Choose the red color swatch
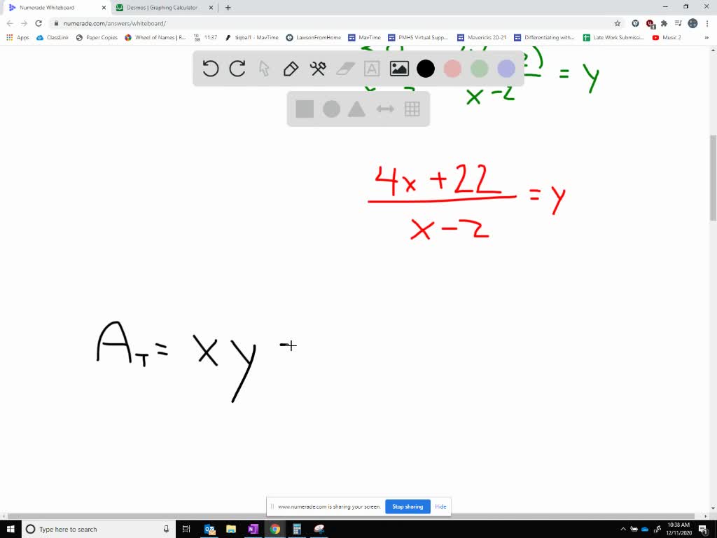Screen dimensions: 717x538 click(452, 69)
